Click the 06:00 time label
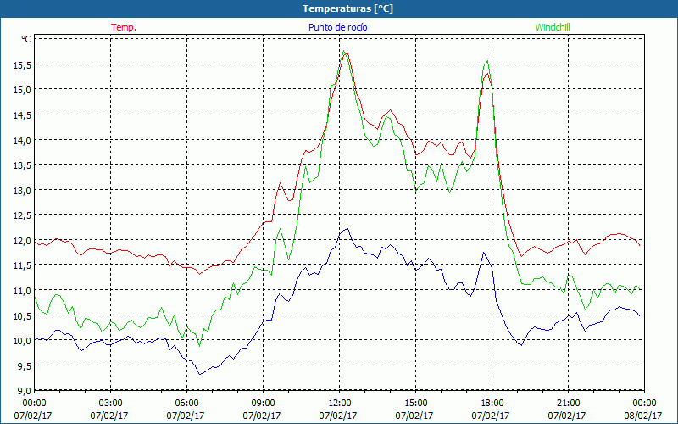Screen dimensions: 678x424 tap(187, 404)
